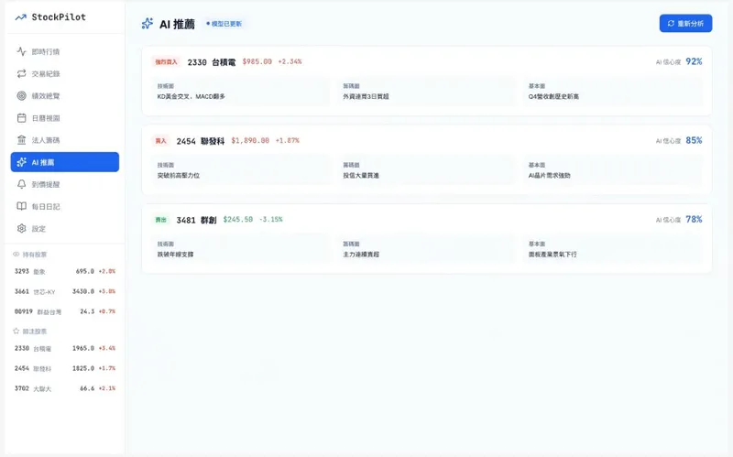Click the eye icon beside 持有股票
This screenshot has width=733, height=457.
coord(16,255)
